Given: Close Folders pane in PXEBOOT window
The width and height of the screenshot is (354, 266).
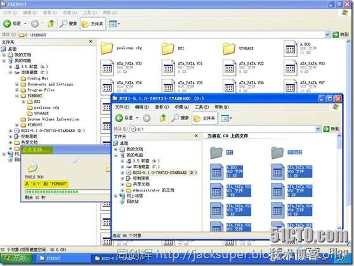Looking at the screenshot, I should point(91,41).
